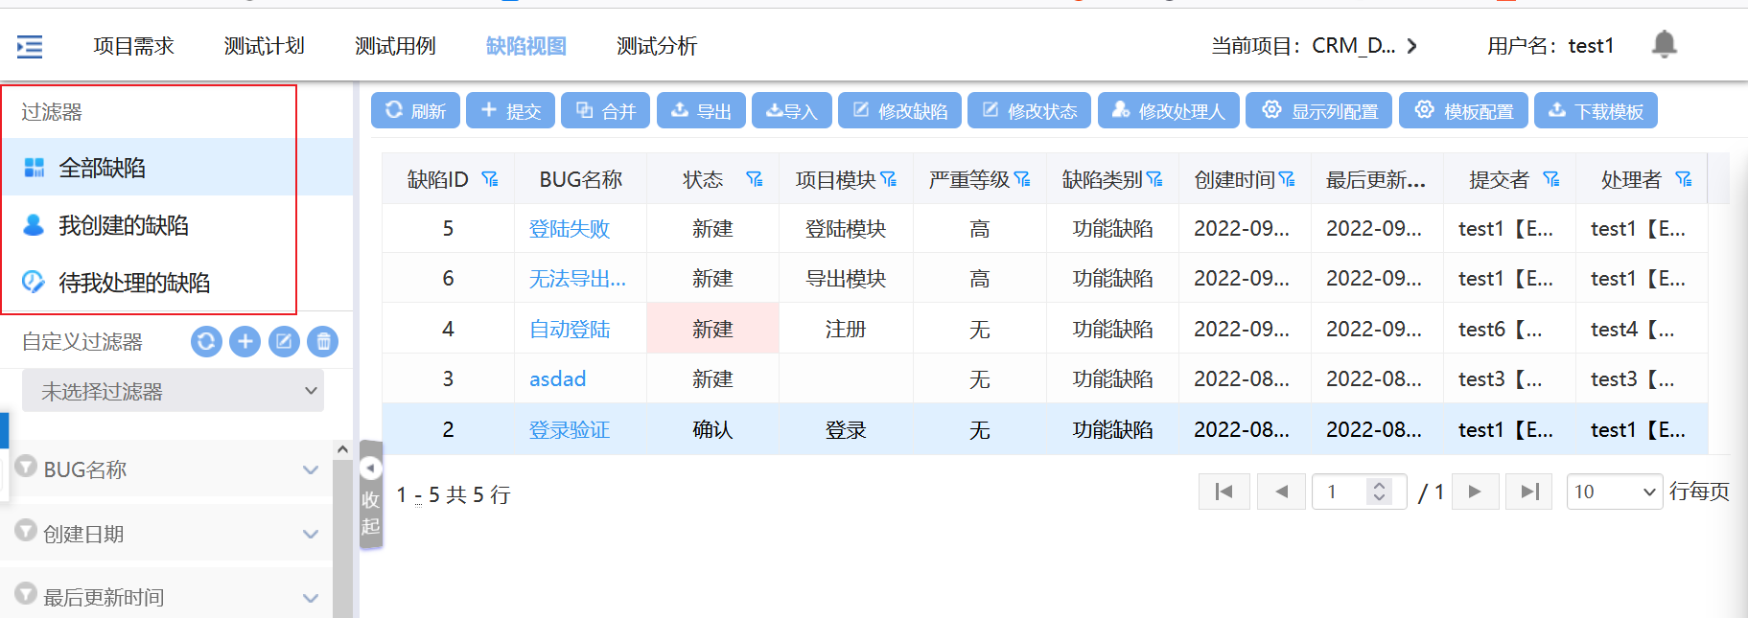This screenshot has width=1748, height=618.
Task: Expand the 创建日期 filter section
Action: coord(310,534)
